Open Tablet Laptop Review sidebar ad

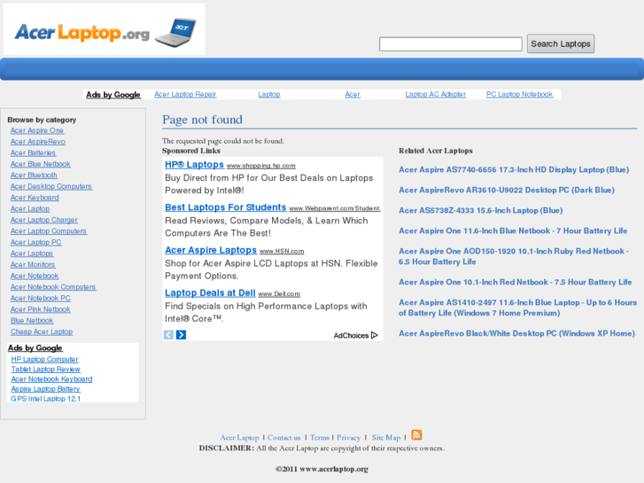tap(45, 370)
